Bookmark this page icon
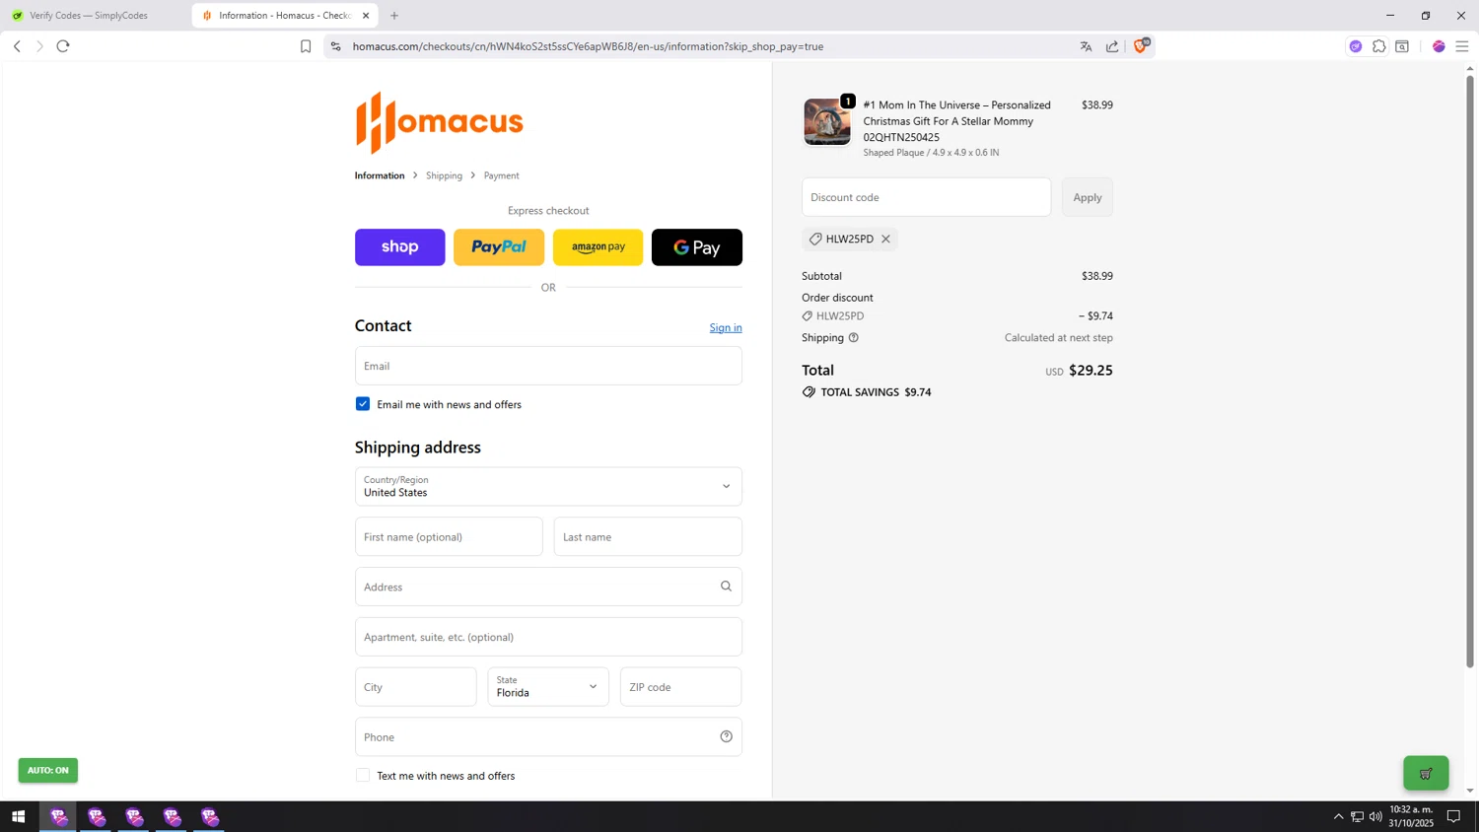The image size is (1479, 832). (x=306, y=46)
